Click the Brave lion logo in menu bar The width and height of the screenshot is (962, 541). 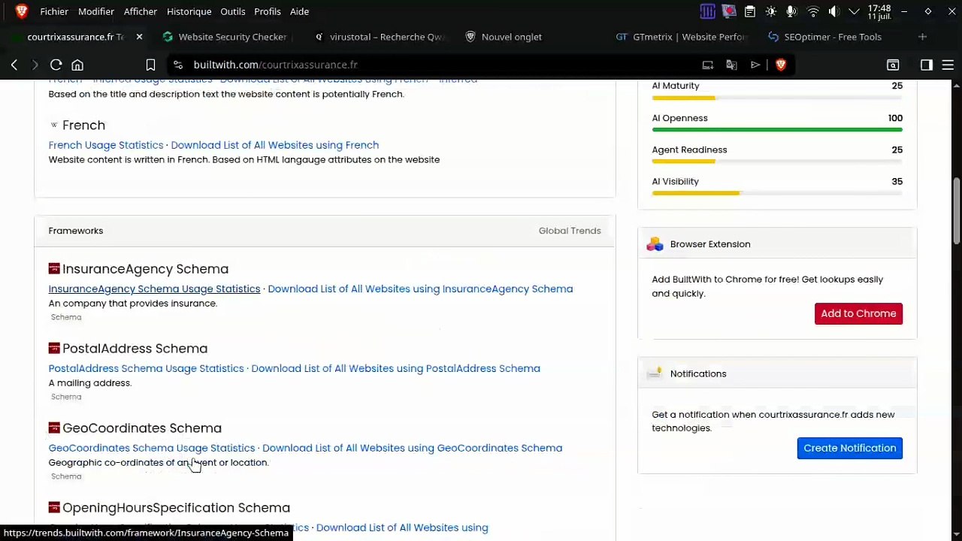21,11
